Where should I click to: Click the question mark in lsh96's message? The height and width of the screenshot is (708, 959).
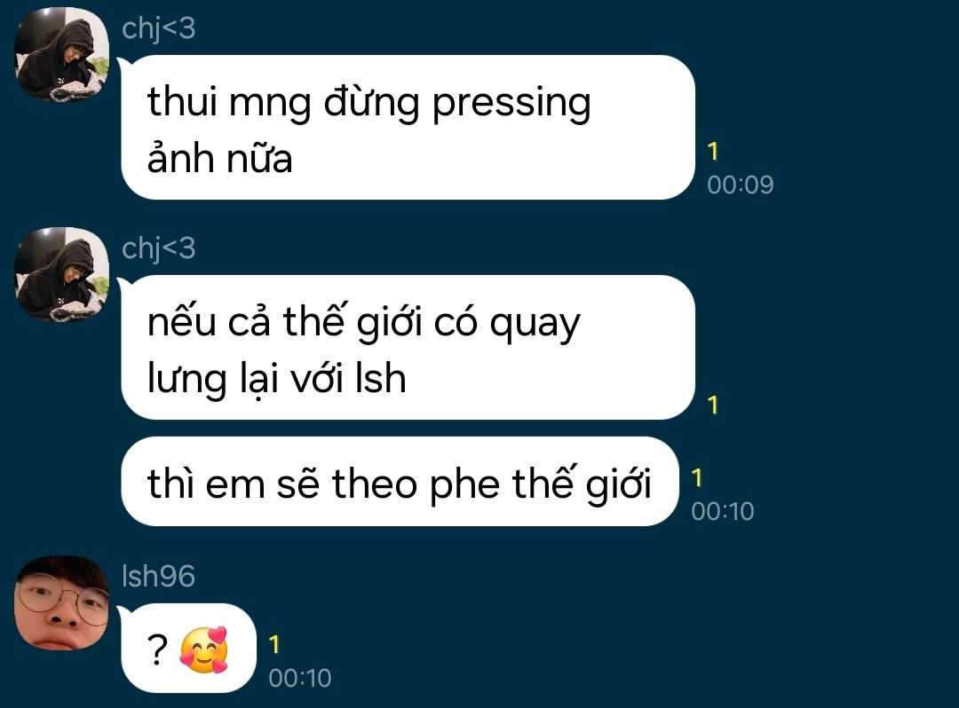pyautogui.click(x=157, y=650)
